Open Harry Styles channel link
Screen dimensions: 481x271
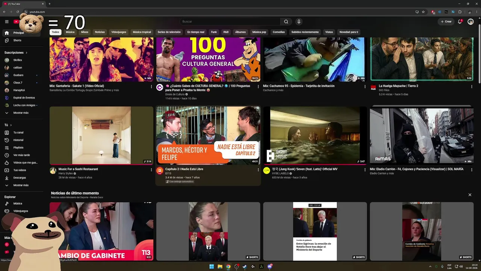click(66, 174)
